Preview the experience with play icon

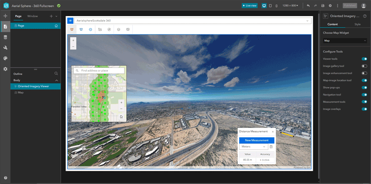coord(330,6)
